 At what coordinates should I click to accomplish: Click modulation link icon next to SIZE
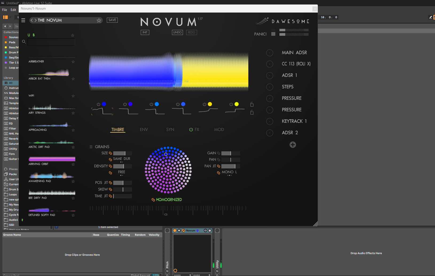(110, 153)
